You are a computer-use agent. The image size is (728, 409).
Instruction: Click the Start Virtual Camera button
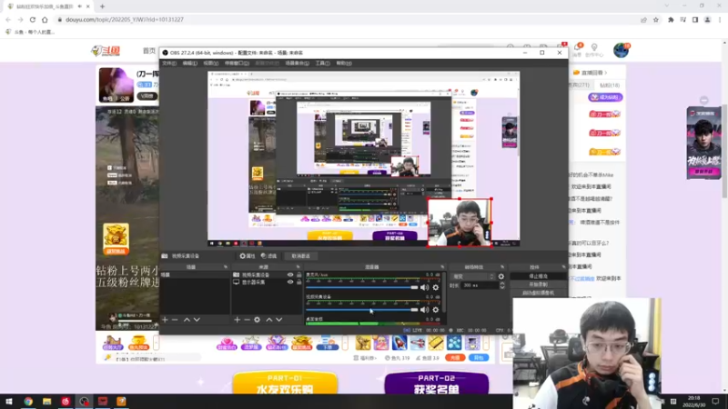coord(538,293)
